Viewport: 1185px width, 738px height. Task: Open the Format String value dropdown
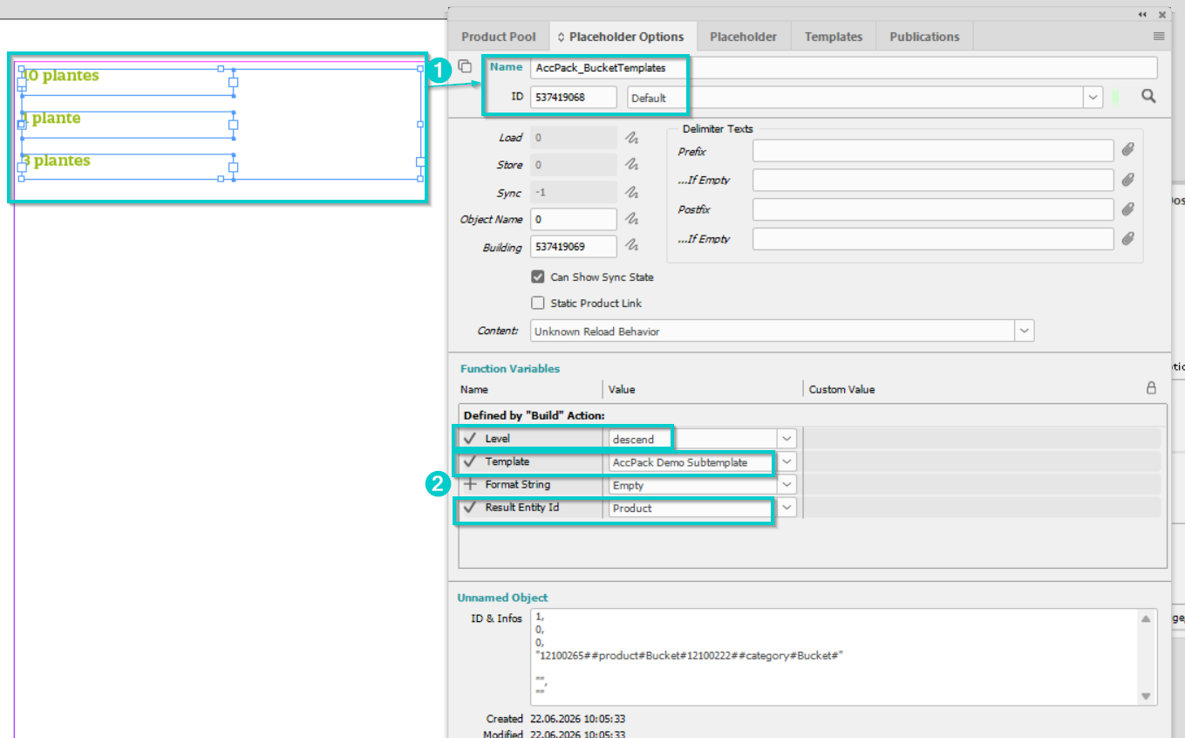[x=787, y=484]
